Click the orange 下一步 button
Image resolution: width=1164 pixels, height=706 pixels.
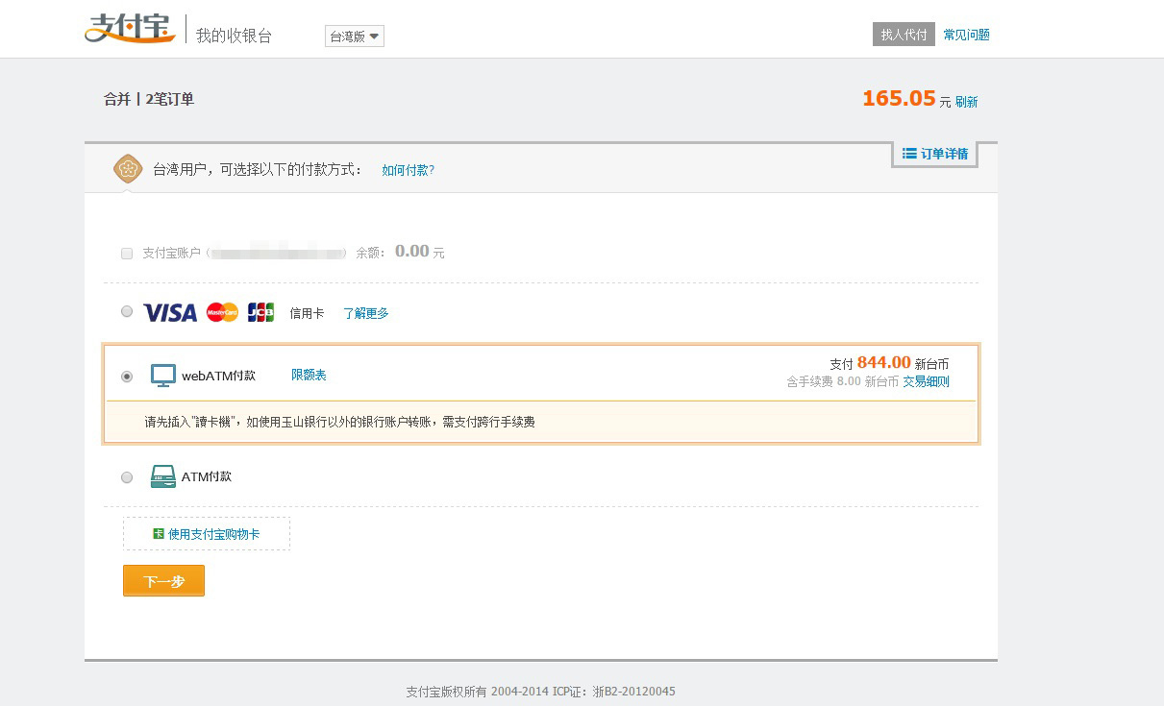tap(163, 581)
